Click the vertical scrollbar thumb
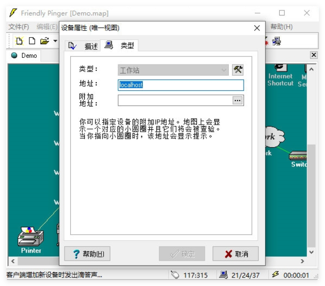This screenshot has height=286, width=325. 311,196
